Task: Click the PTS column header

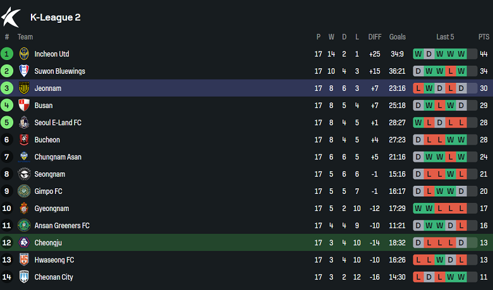Action: pyautogui.click(x=484, y=37)
